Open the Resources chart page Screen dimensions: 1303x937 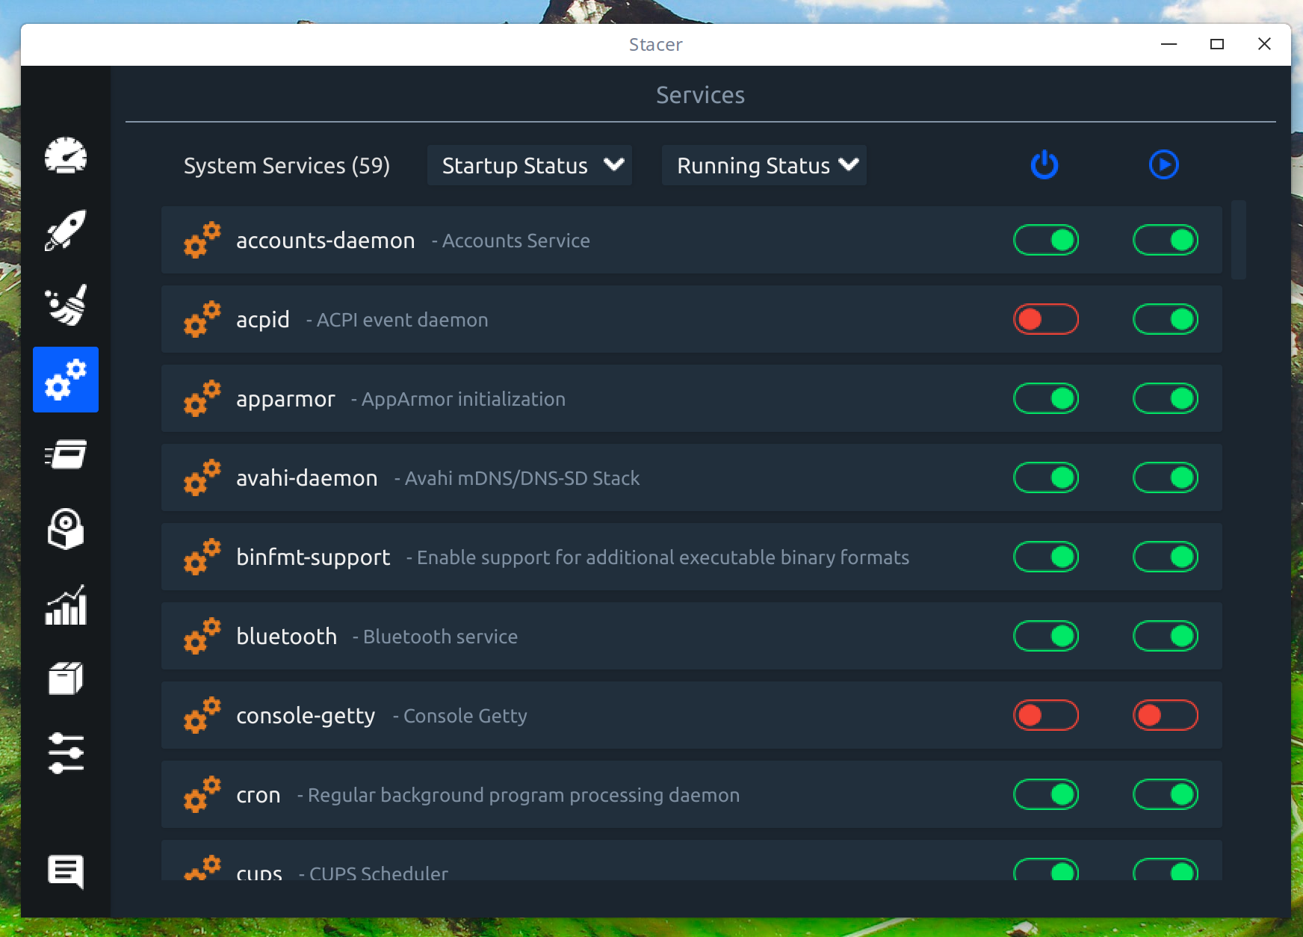click(66, 604)
